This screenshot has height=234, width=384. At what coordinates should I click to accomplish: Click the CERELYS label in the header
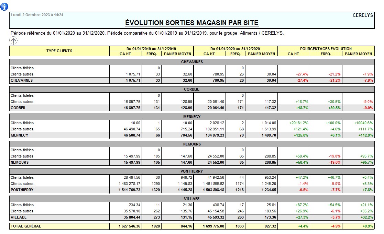pos(363,15)
